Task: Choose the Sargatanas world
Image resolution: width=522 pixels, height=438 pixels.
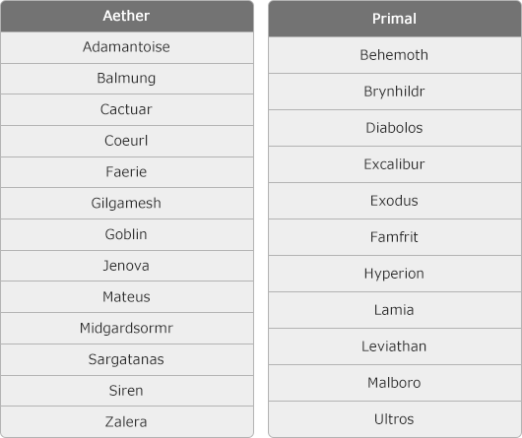Action: tap(127, 359)
